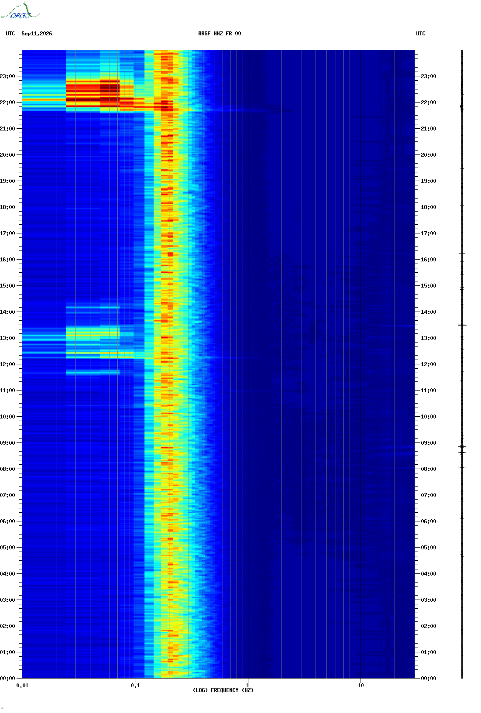The image size is (481, 713).
Task: Click the 10 Hz frequency axis label
Action: pyautogui.click(x=361, y=686)
